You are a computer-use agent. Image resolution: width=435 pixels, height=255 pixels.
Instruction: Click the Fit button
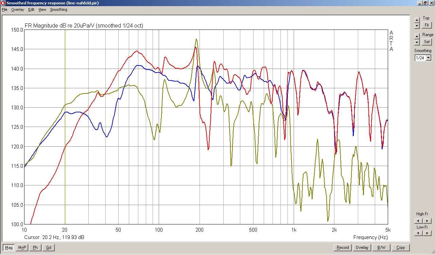pyautogui.click(x=427, y=25)
